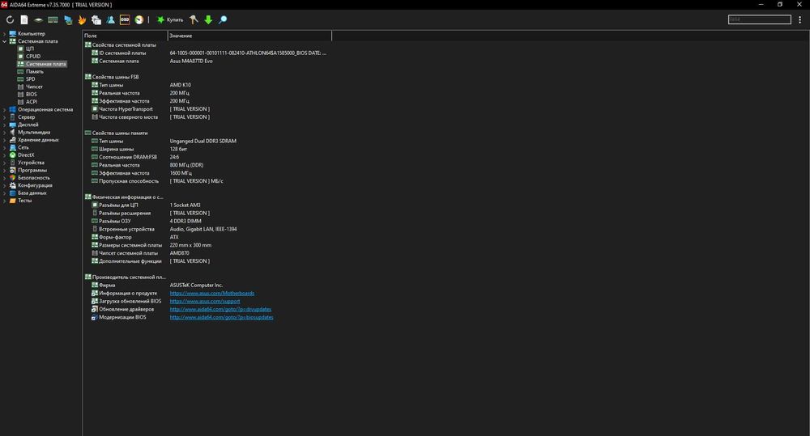Open the Report document icon

(x=23, y=19)
